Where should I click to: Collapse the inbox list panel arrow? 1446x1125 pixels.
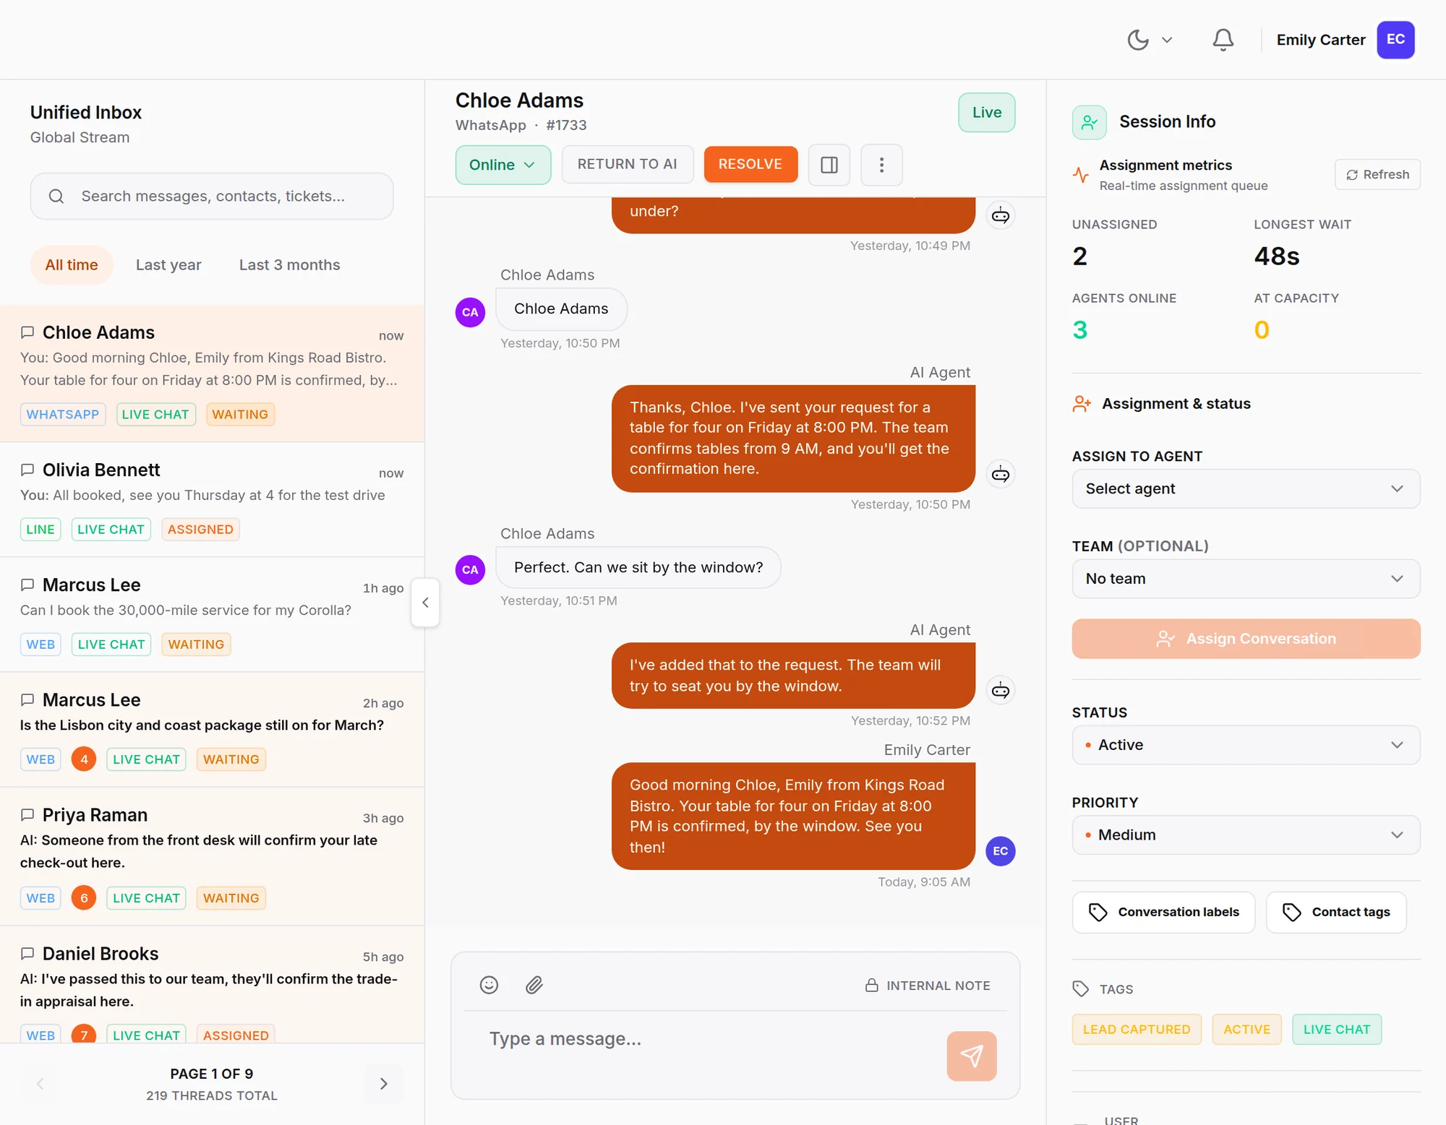point(425,603)
